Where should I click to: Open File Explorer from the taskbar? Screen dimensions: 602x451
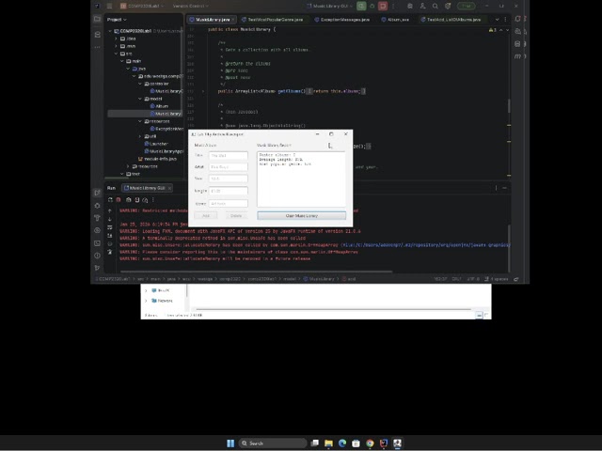328,443
